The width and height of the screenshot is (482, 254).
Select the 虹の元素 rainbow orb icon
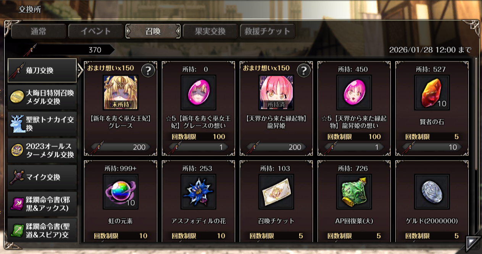(121, 192)
